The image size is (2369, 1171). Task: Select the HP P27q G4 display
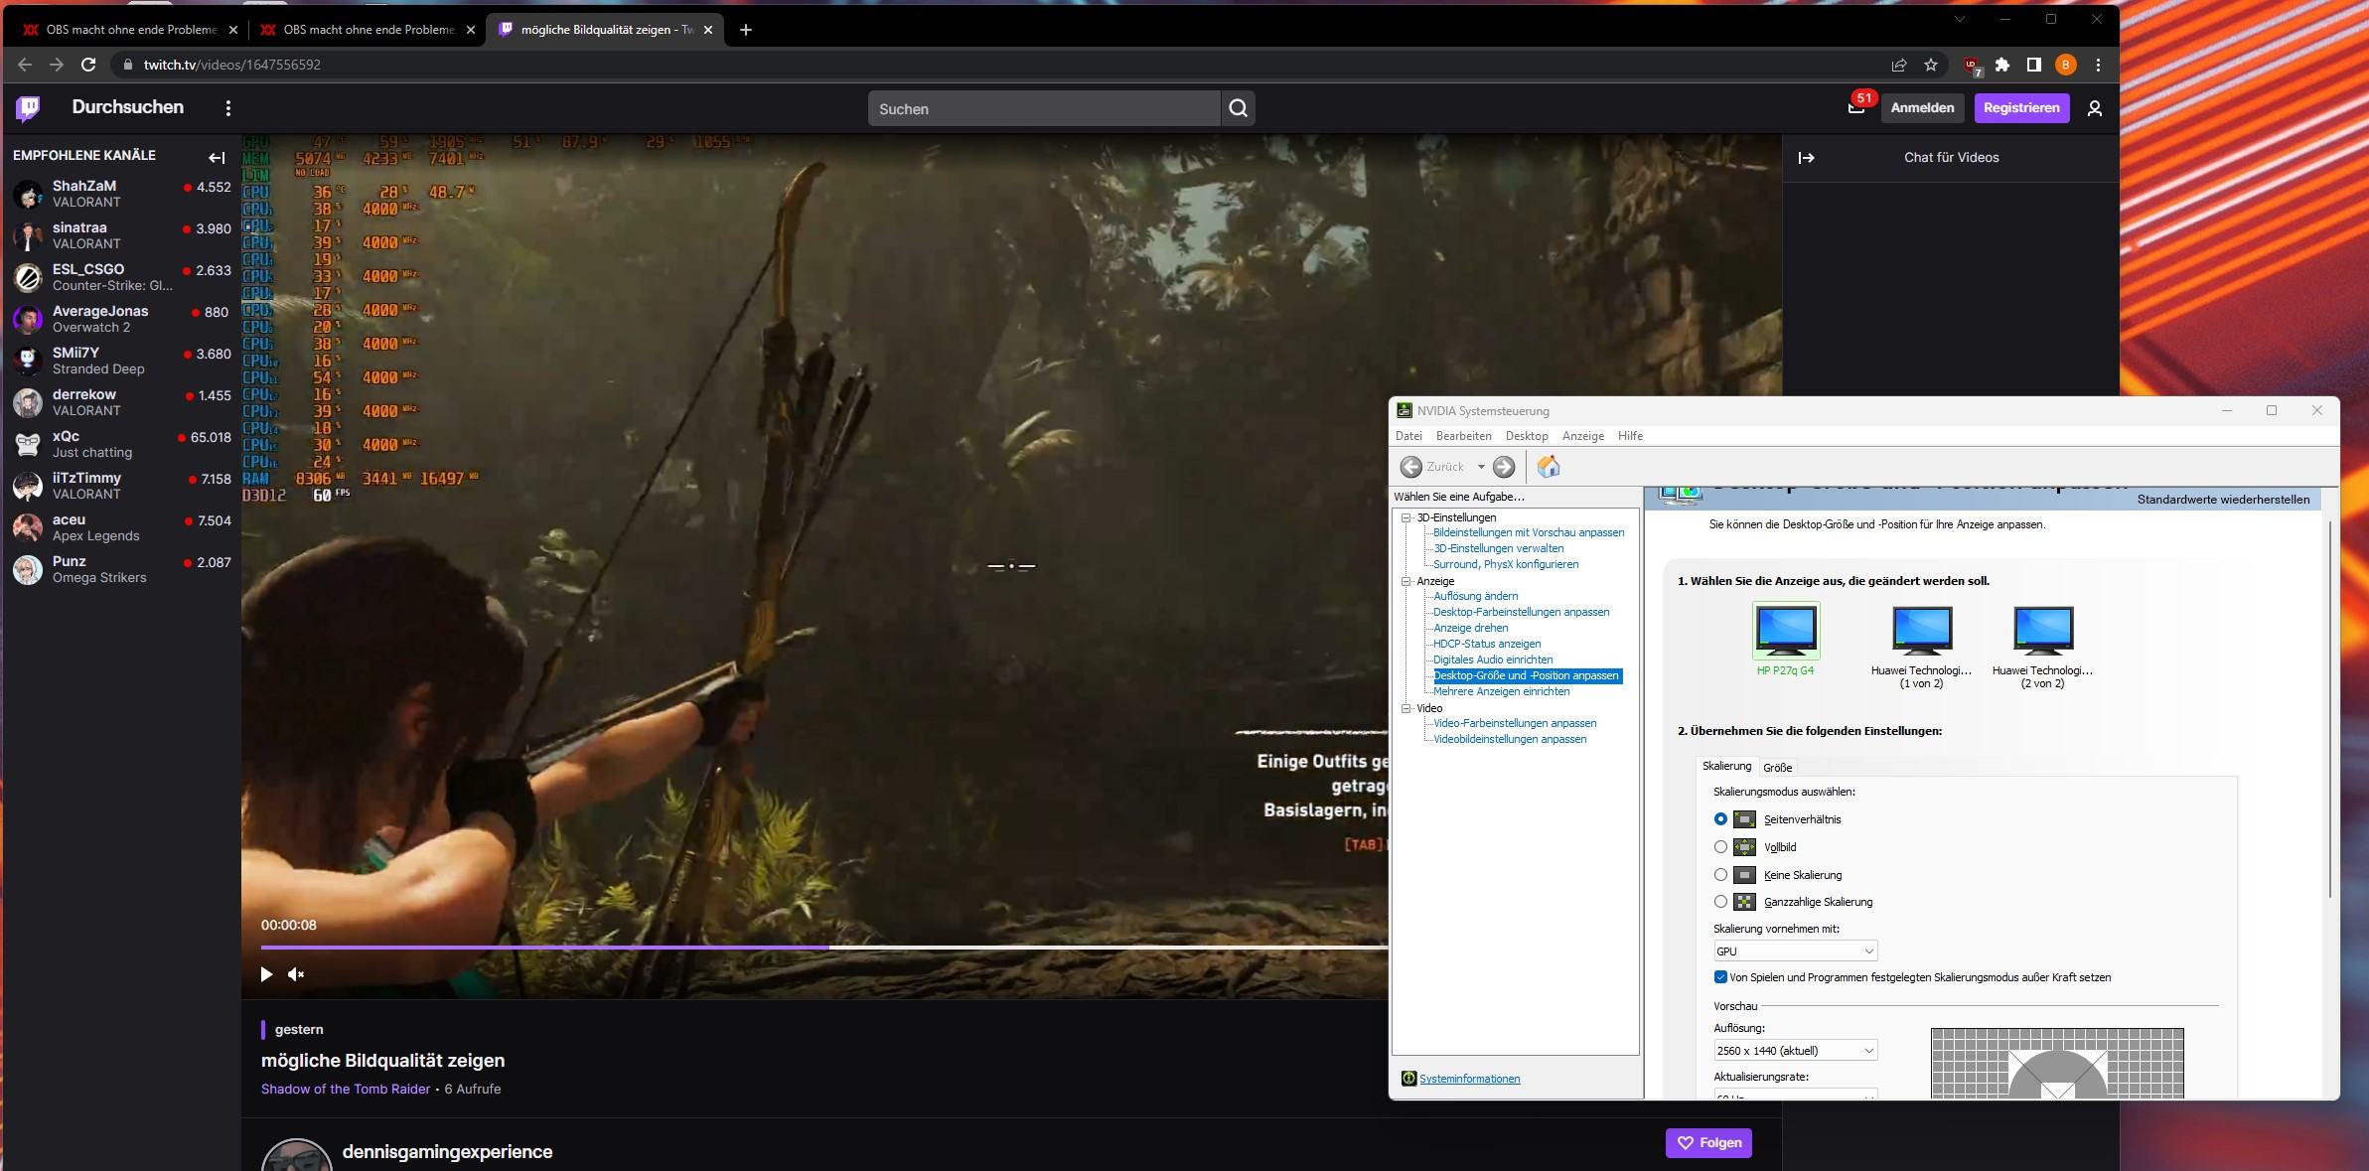point(1786,640)
